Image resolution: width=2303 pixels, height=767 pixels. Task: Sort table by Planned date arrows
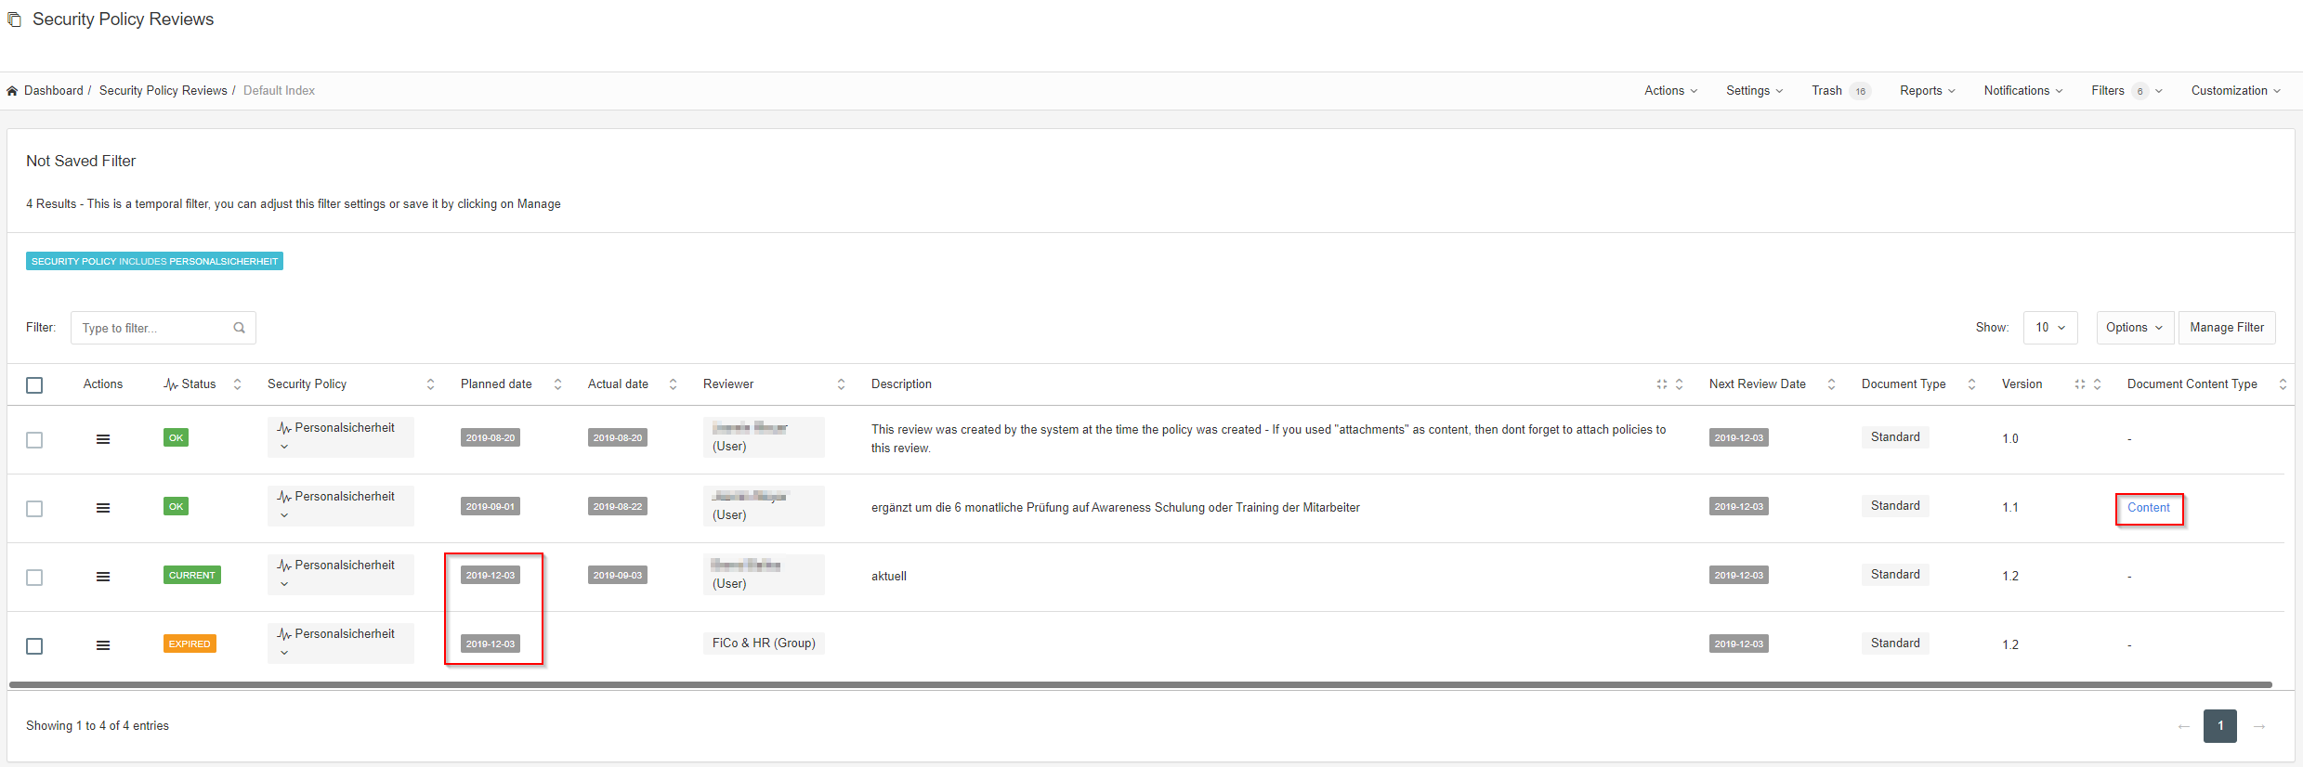tap(557, 384)
